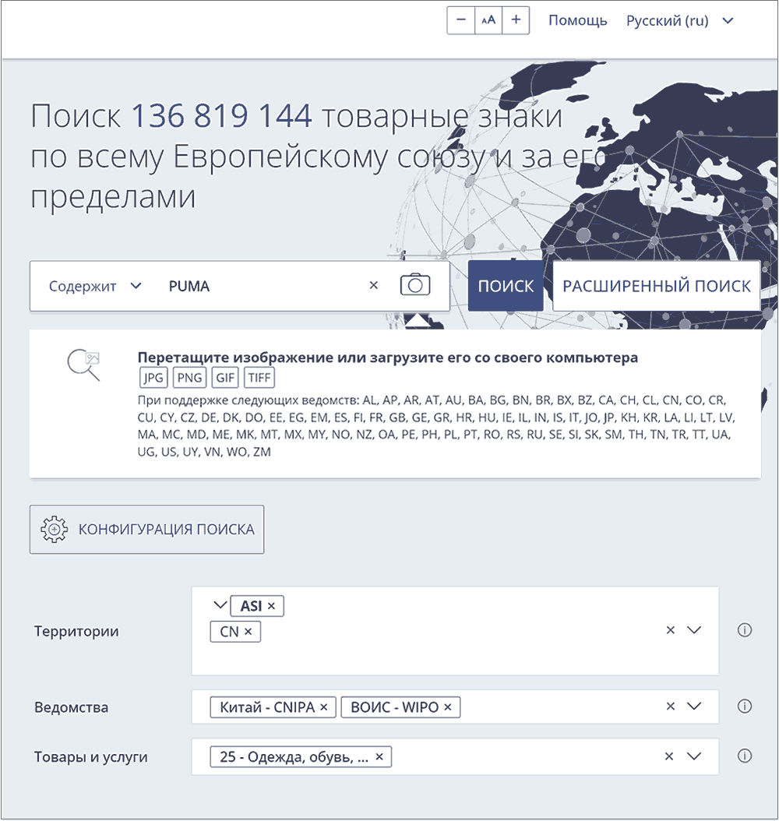Decrease text size with the − icon
This screenshot has height=821, width=779.
pos(460,20)
